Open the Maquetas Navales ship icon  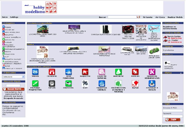click(102, 83)
